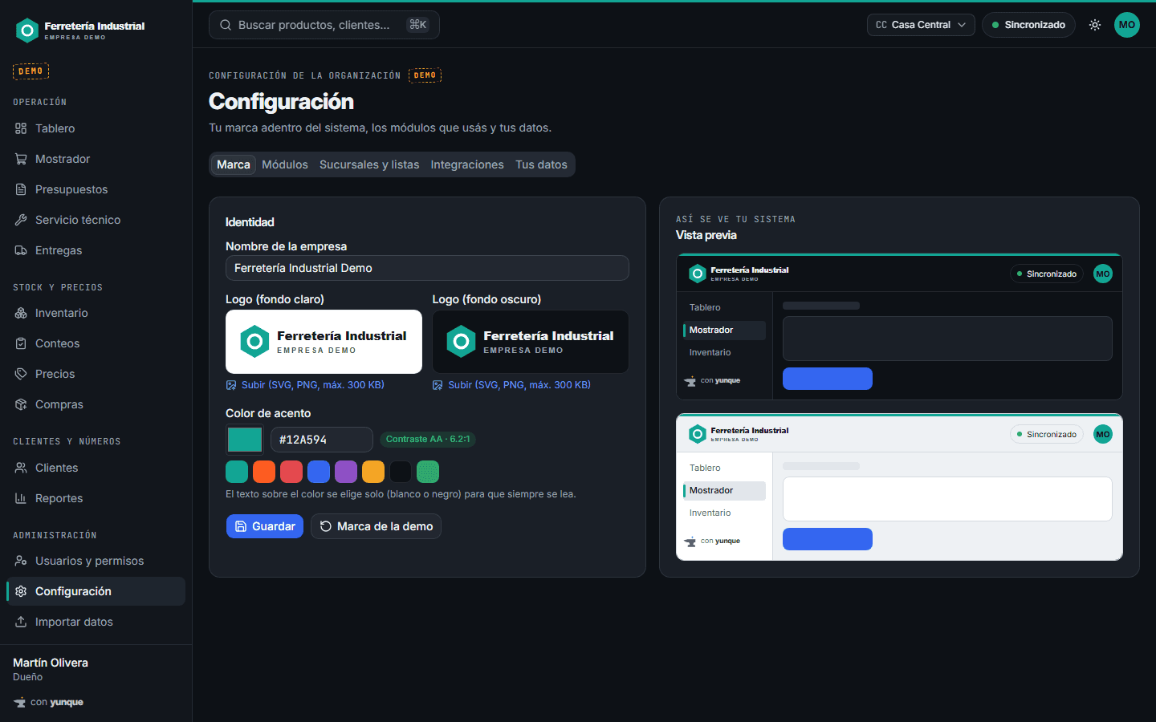Viewport: 1156px width, 722px height.
Task: Switch to the Marca tab
Action: 234,164
